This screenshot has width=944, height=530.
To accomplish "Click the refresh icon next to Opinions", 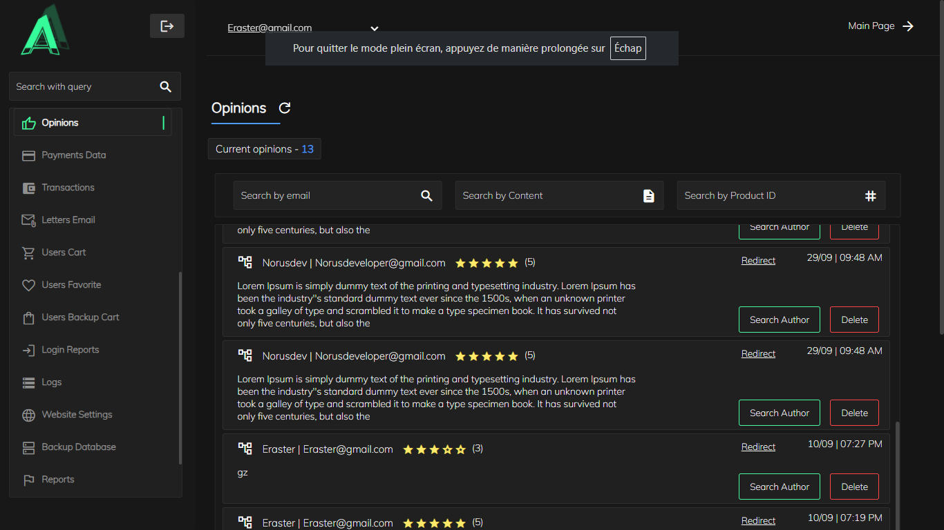I will pos(285,108).
